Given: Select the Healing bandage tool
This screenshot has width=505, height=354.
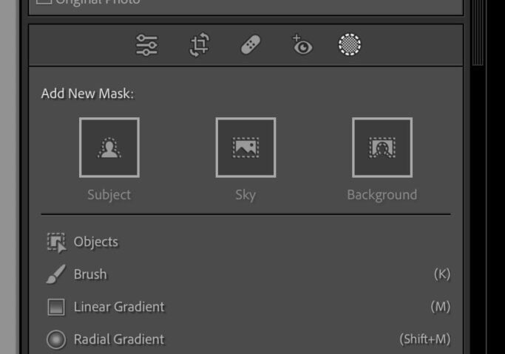Looking at the screenshot, I should click(251, 45).
